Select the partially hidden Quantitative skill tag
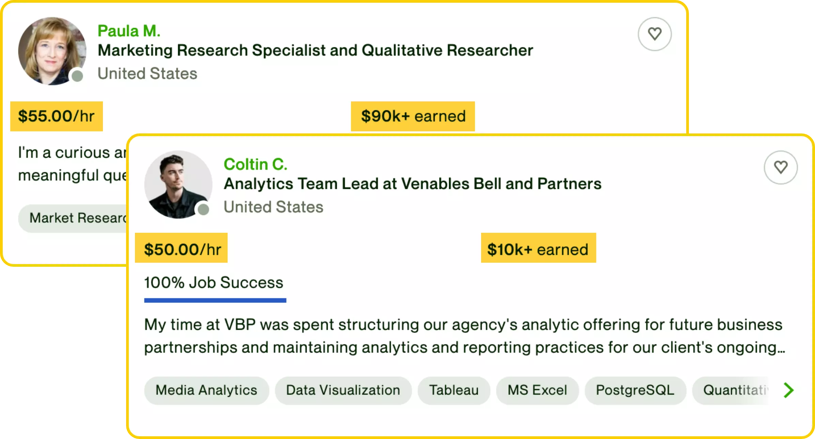This screenshot has height=439, width=815. click(x=733, y=390)
